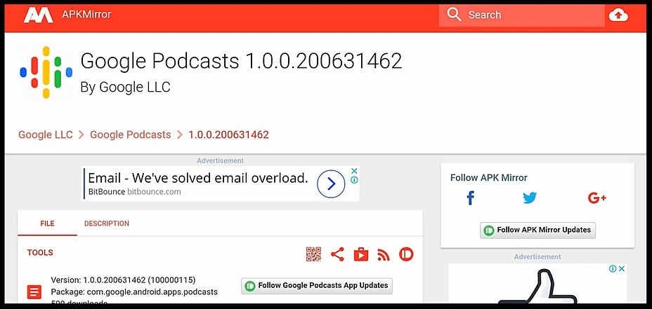
Task: Click the Package: com.google.android.apps.podcasts text
Action: click(134, 292)
